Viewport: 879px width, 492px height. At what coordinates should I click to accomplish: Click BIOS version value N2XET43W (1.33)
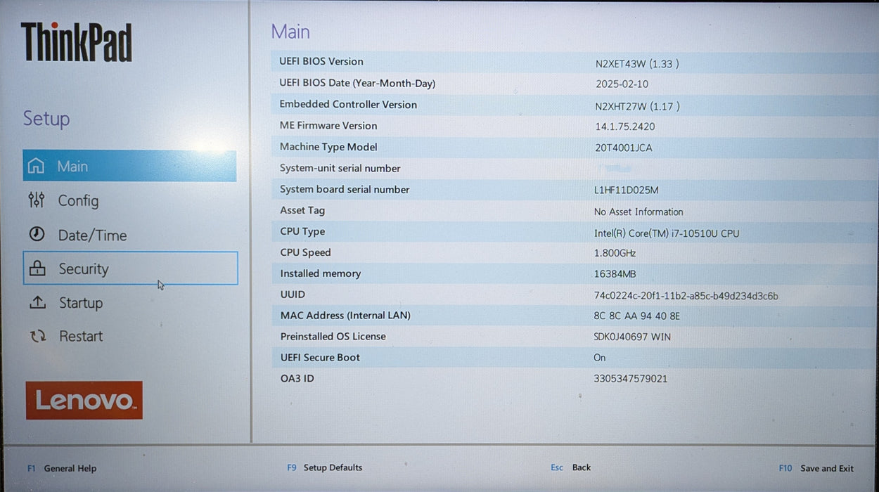pos(637,63)
